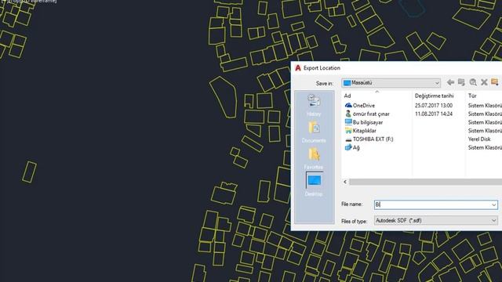Open the History shortcut in places bar
Screen dimensions: 502x282
coord(314,105)
